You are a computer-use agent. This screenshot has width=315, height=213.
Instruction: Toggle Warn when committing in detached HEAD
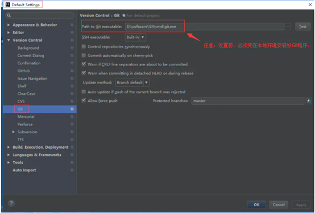point(84,73)
